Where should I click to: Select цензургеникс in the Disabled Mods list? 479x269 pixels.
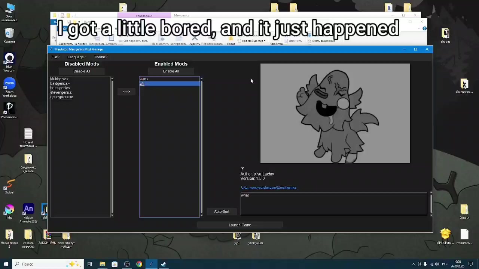click(x=80, y=97)
